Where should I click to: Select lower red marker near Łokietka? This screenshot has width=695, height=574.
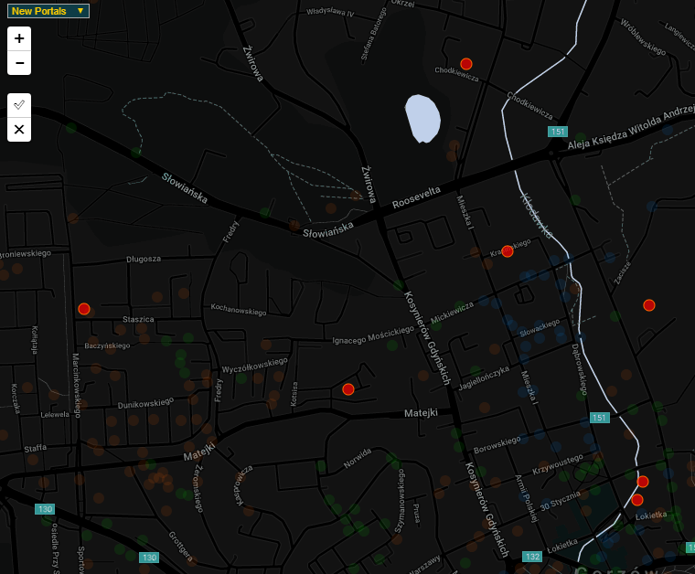pyautogui.click(x=637, y=500)
